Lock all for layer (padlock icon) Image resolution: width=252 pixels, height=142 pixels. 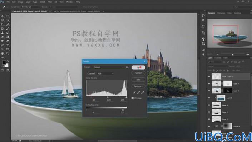click(228, 70)
